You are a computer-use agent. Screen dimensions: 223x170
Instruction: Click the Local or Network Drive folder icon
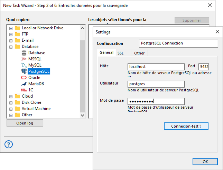point(17,28)
